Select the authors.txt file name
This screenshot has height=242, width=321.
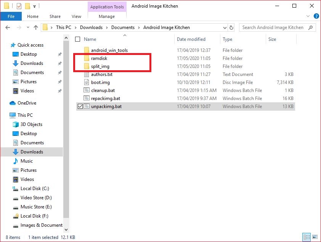pos(102,74)
